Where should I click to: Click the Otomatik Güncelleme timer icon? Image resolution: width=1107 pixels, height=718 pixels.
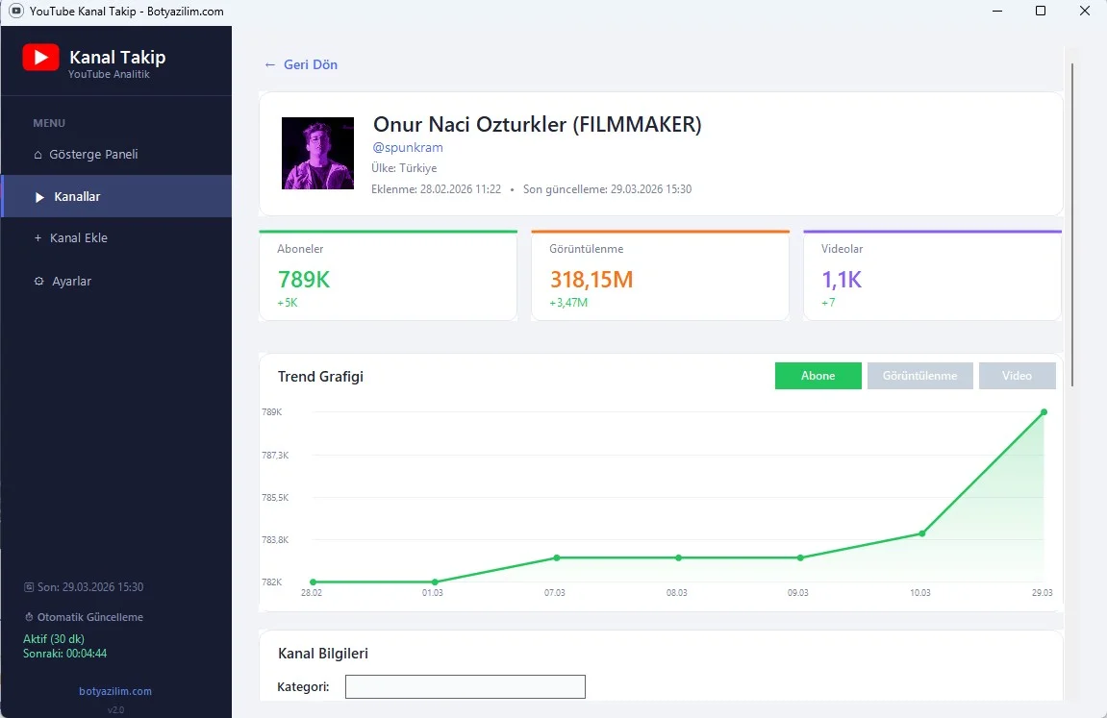29,617
